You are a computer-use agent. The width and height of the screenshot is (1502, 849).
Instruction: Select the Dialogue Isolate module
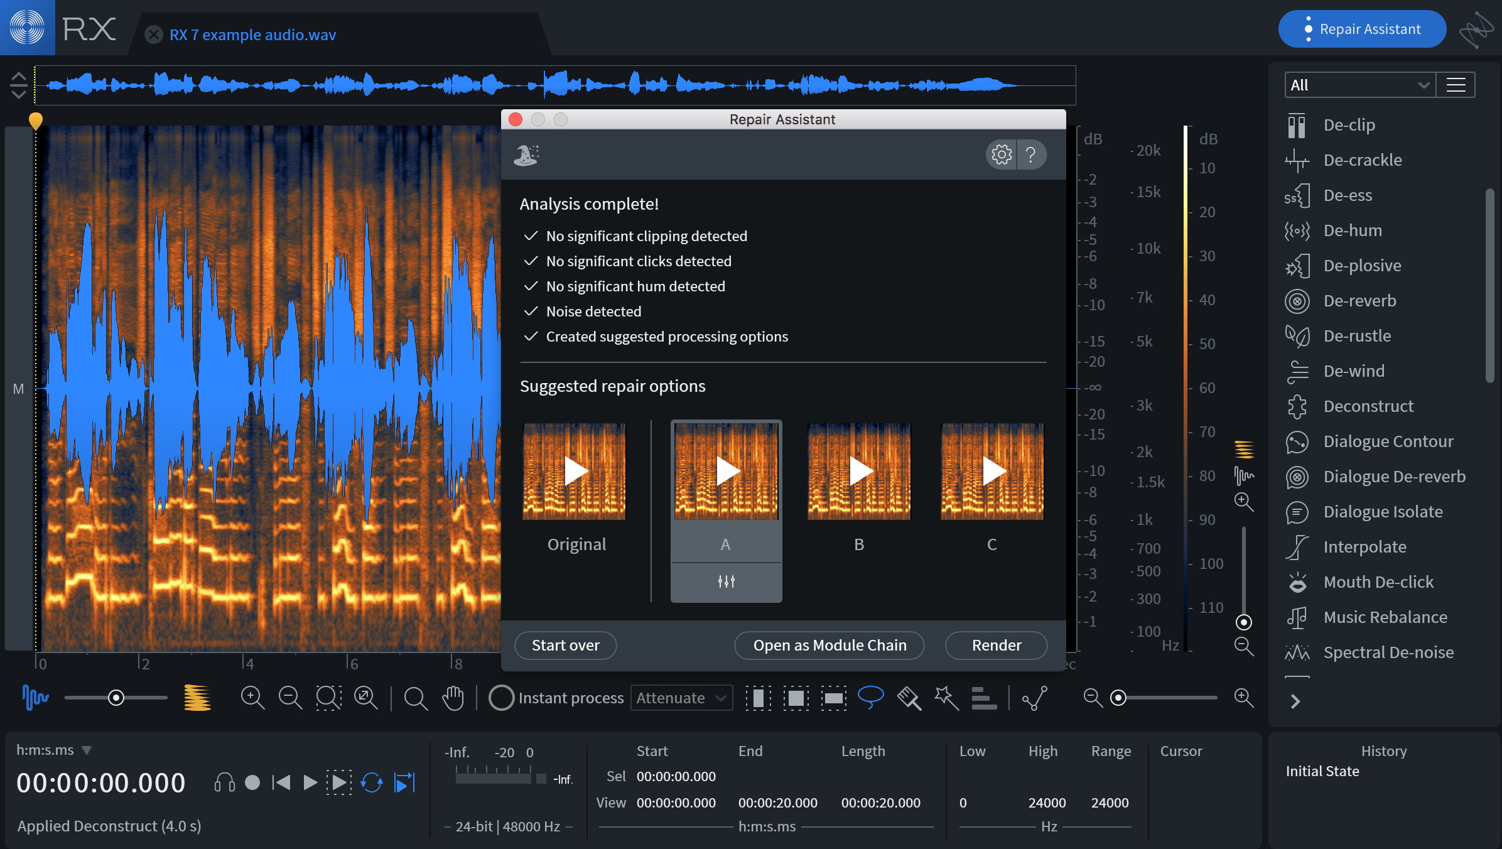(x=1383, y=511)
